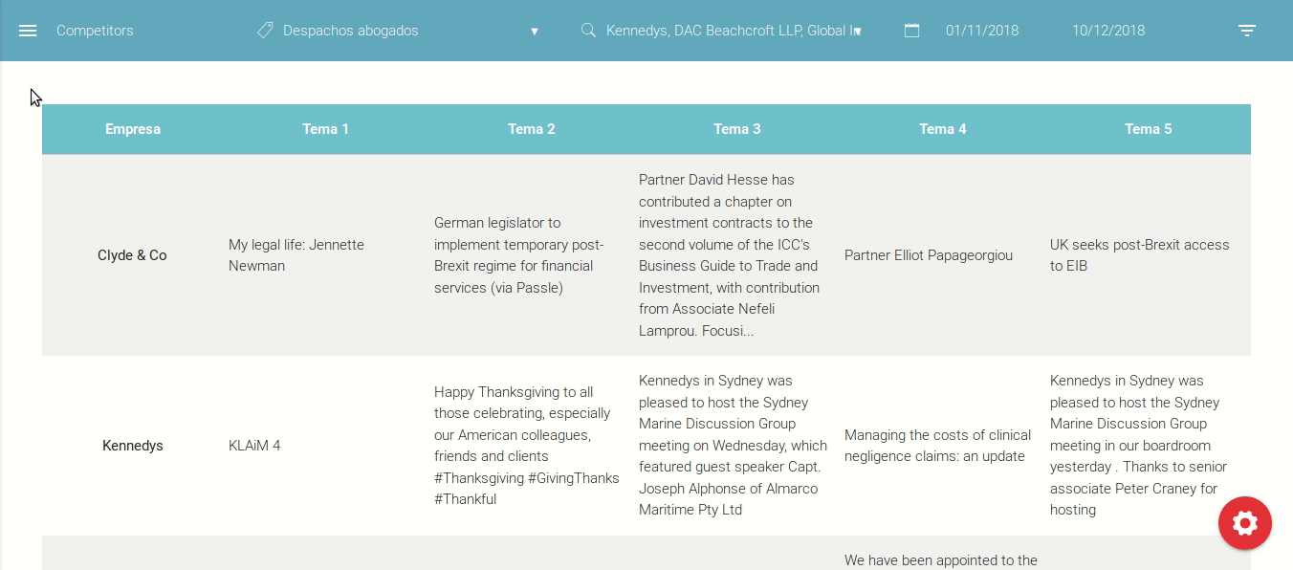This screenshot has height=570, width=1293.
Task: Click the Tema 1 column header
Action: pos(326,129)
